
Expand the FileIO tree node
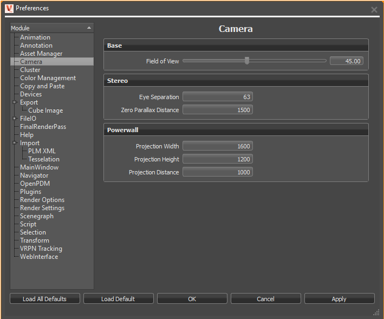point(15,119)
